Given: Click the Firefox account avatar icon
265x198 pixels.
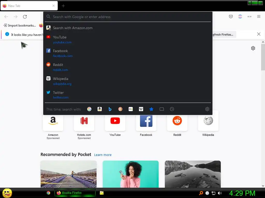Looking at the screenshot, I should pyautogui.click(x=240, y=16).
